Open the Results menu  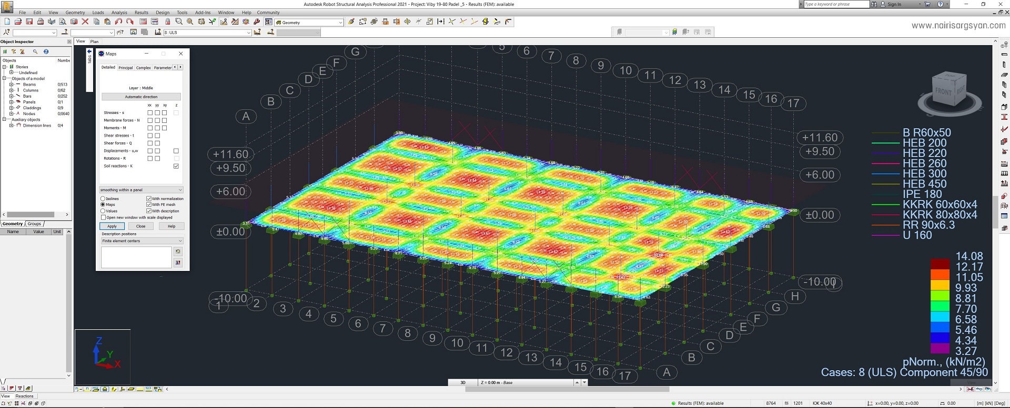pyautogui.click(x=142, y=13)
